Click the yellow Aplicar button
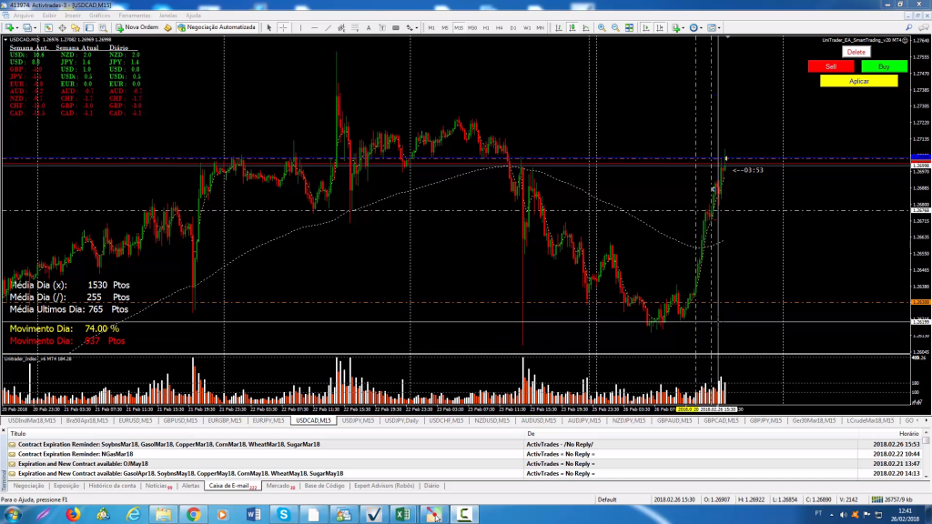The height and width of the screenshot is (524, 932). tap(858, 81)
